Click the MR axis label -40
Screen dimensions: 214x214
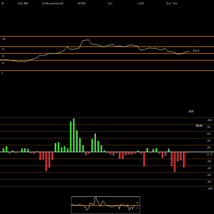pyautogui.click(x=209, y=168)
